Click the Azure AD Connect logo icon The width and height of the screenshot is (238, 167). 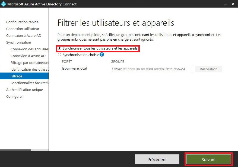[x=3, y=4]
